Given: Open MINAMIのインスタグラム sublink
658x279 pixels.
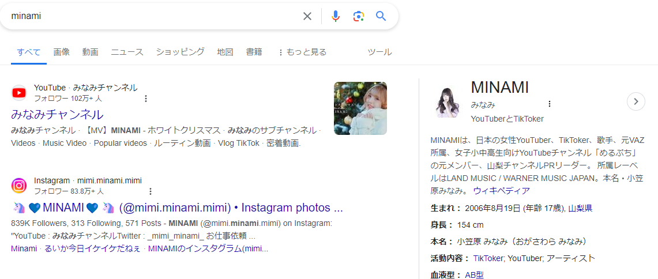Looking at the screenshot, I should (x=208, y=248).
